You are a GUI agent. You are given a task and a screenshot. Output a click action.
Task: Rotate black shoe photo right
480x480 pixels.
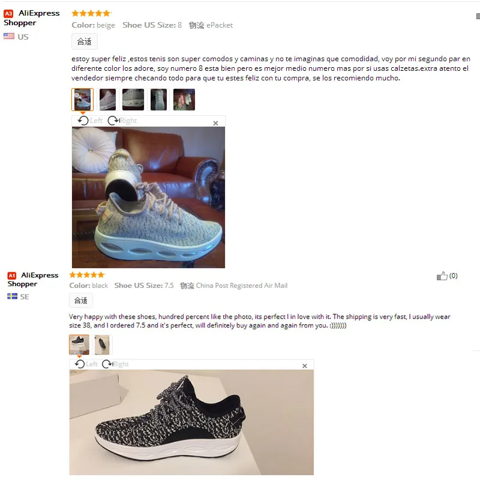click(x=115, y=364)
